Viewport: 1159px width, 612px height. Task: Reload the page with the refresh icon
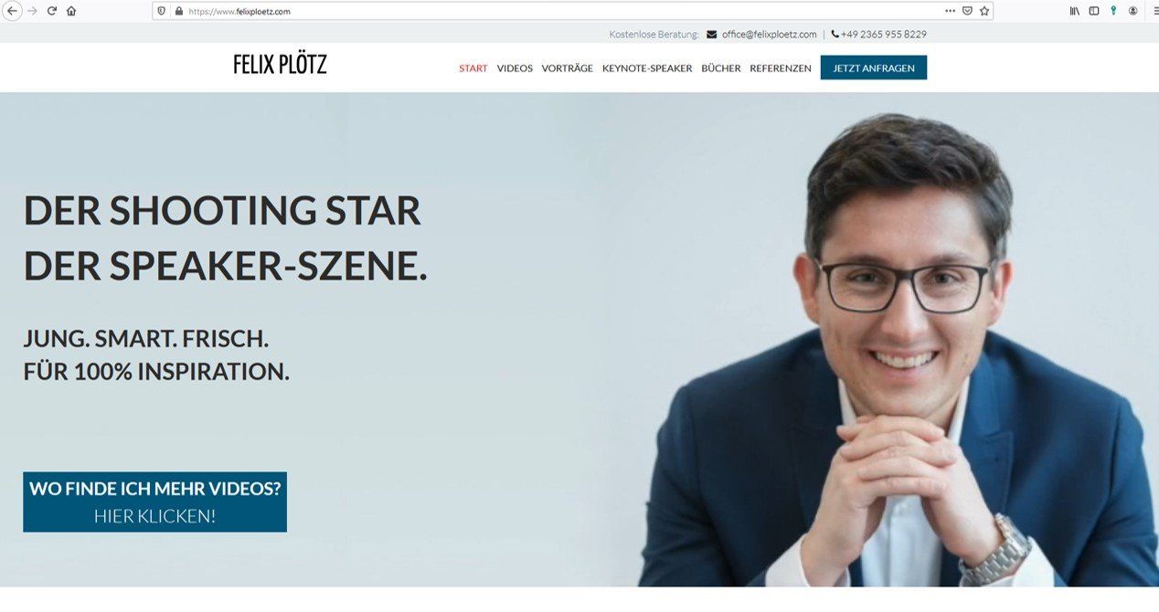coord(51,11)
